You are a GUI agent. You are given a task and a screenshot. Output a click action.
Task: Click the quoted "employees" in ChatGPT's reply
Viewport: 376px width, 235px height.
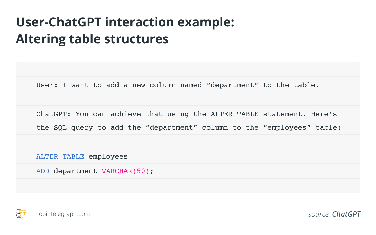coord(287,127)
